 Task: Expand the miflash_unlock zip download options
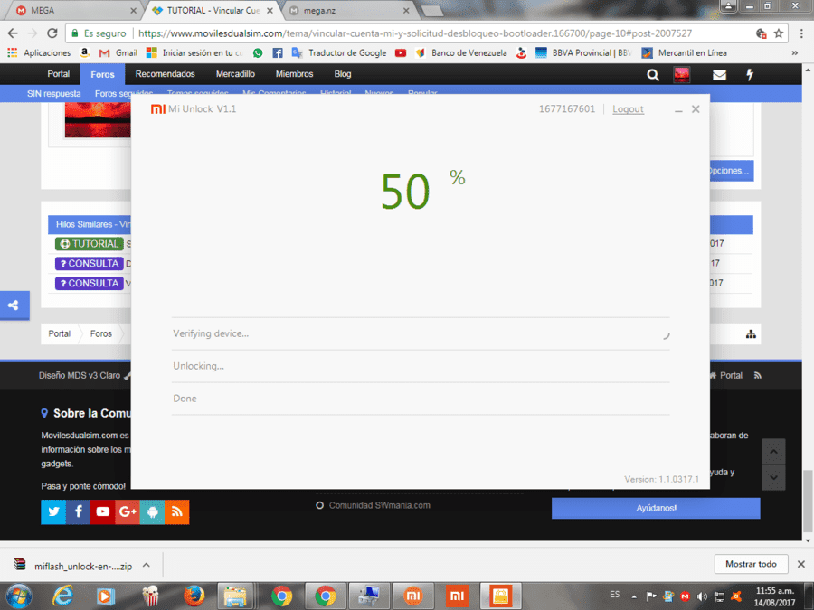point(147,566)
